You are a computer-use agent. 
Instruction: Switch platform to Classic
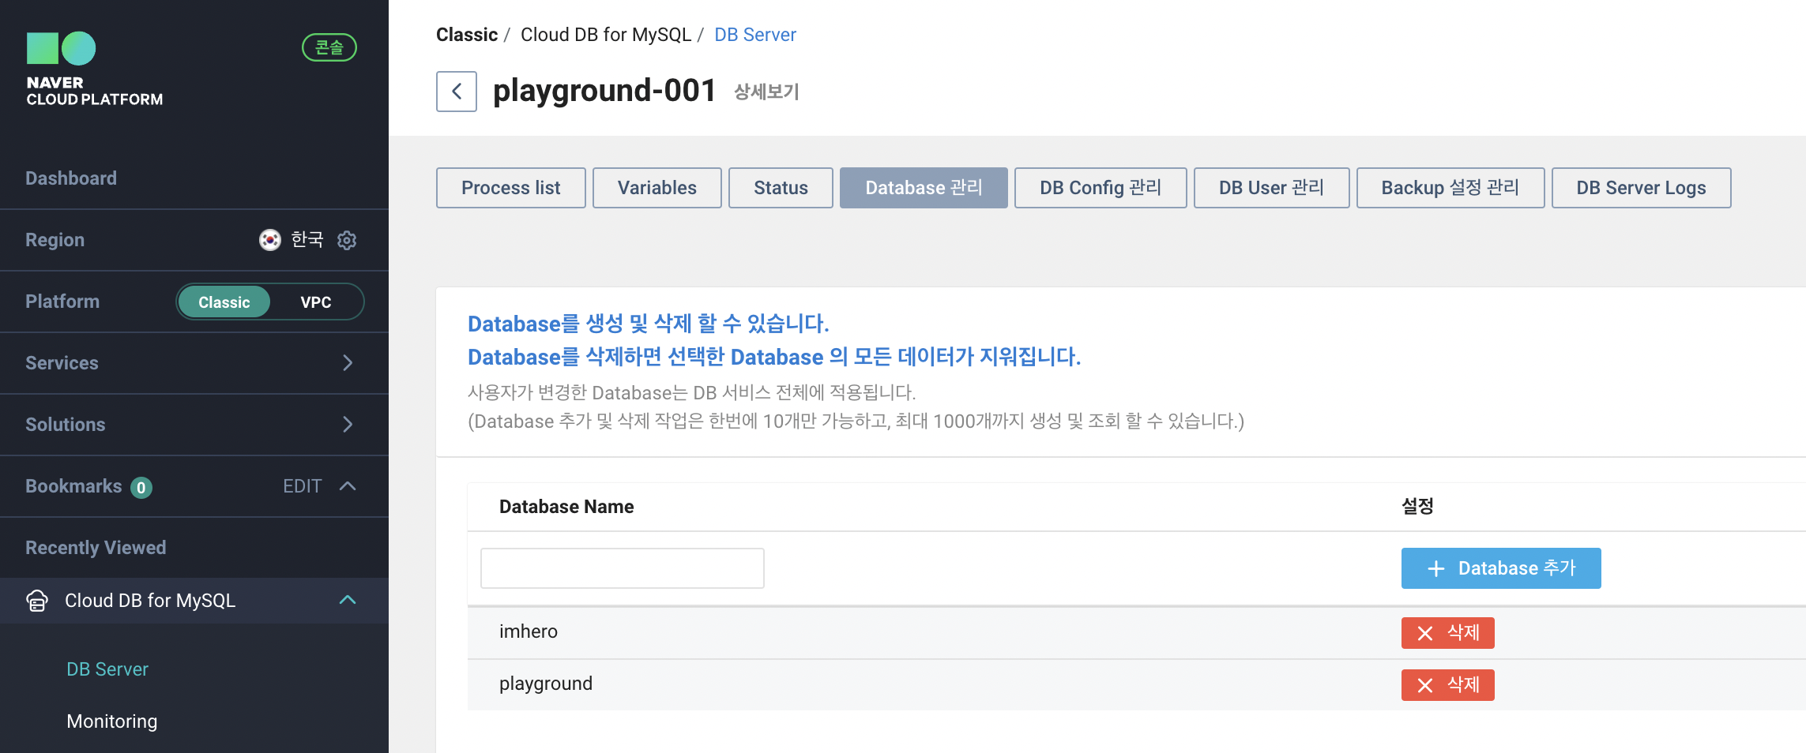coord(224,302)
